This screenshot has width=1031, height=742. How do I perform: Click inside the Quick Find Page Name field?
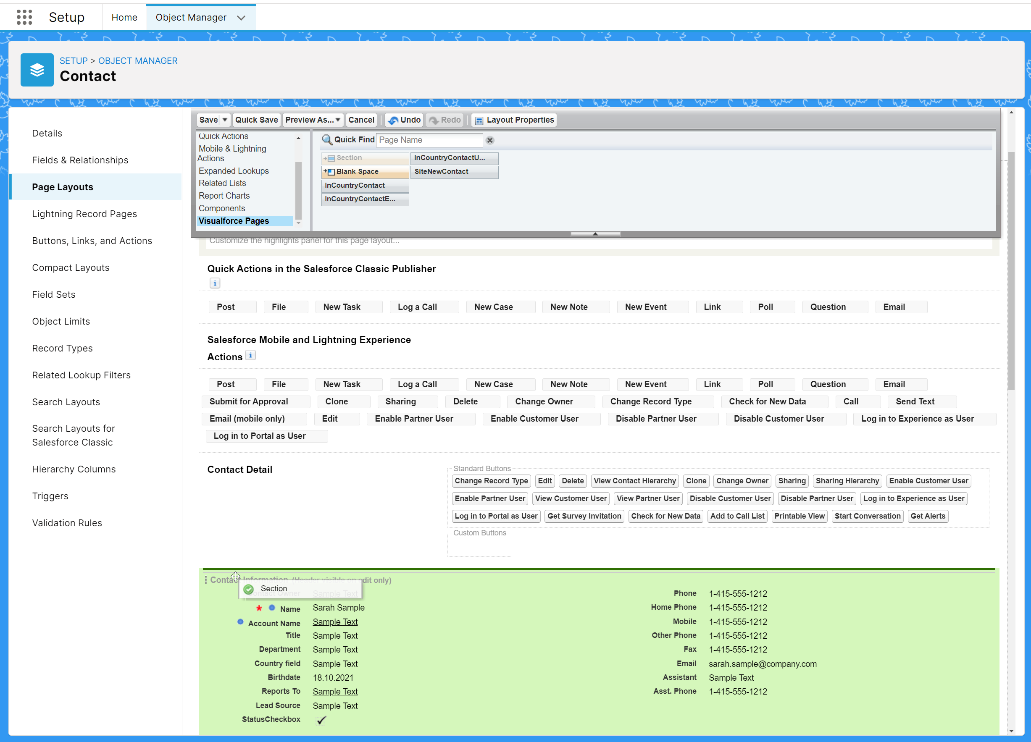tap(429, 140)
